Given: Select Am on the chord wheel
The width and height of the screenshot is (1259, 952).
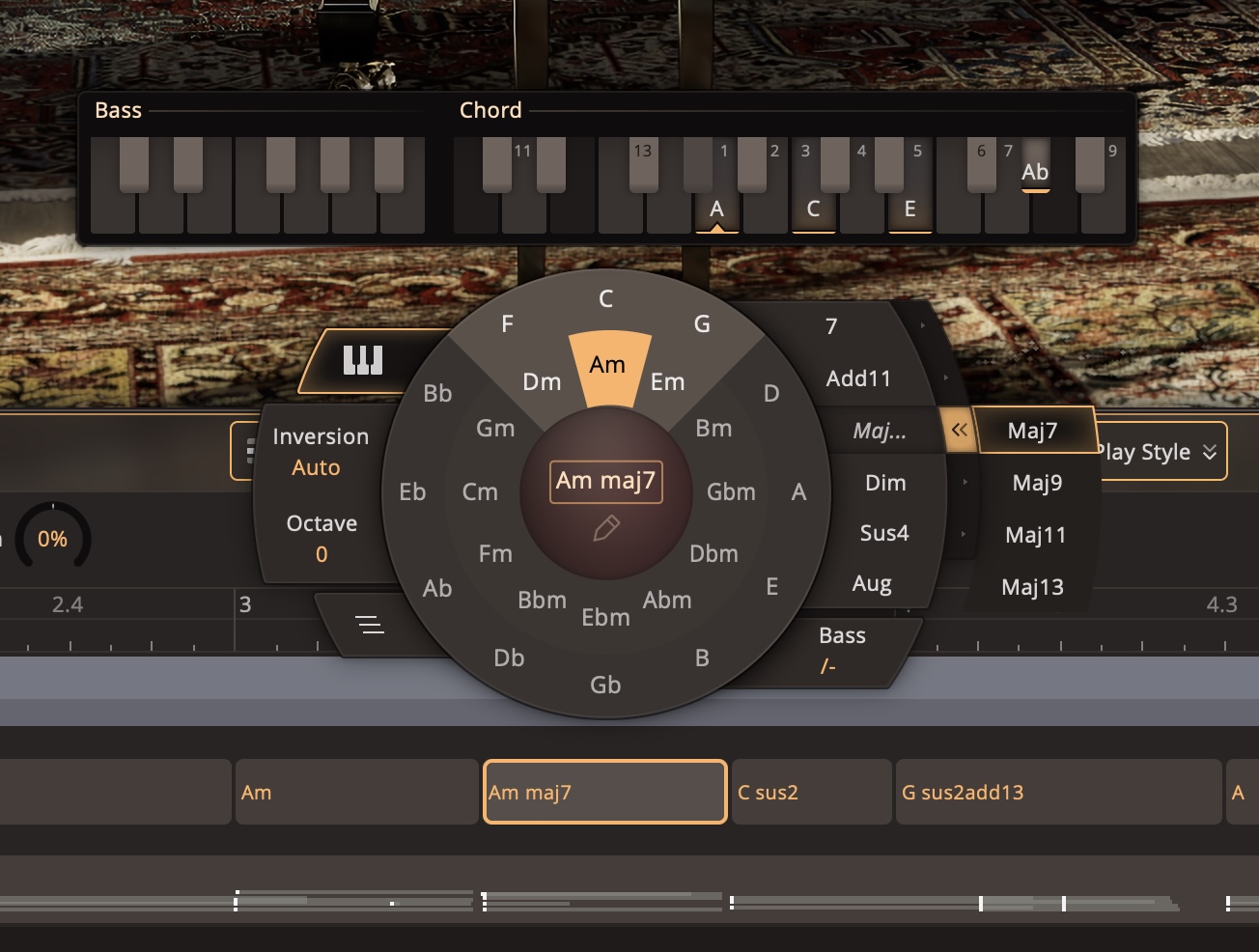Looking at the screenshot, I should pyautogui.click(x=607, y=365).
